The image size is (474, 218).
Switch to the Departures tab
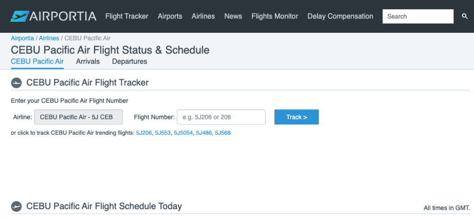[x=130, y=62]
